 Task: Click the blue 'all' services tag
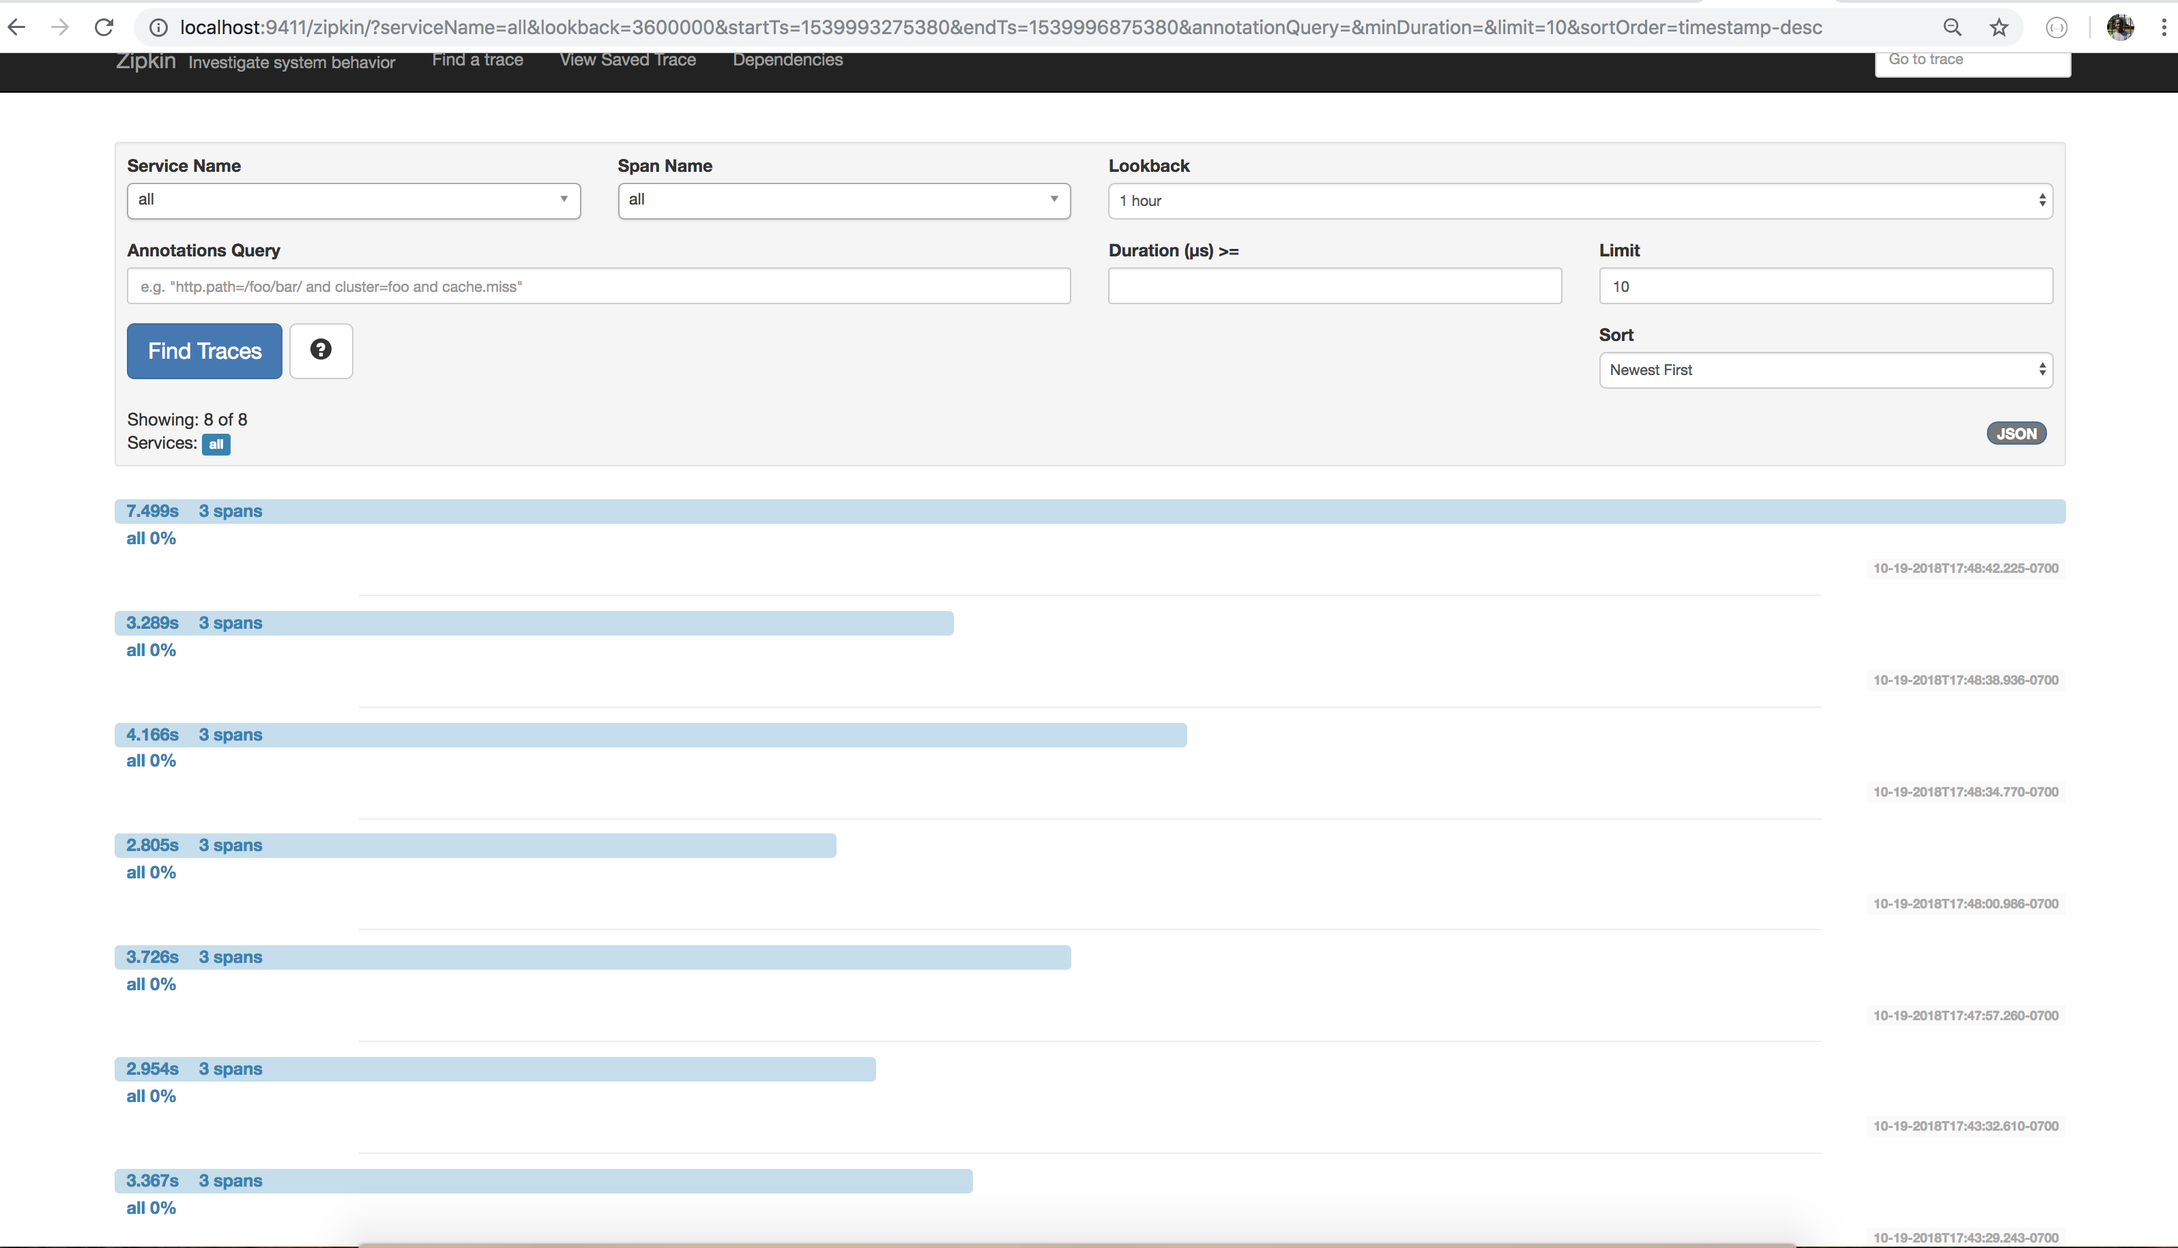(x=216, y=444)
